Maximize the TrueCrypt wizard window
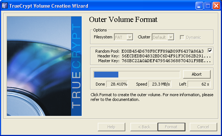Screen dimensions: 222x136 click(x=208, y=6)
